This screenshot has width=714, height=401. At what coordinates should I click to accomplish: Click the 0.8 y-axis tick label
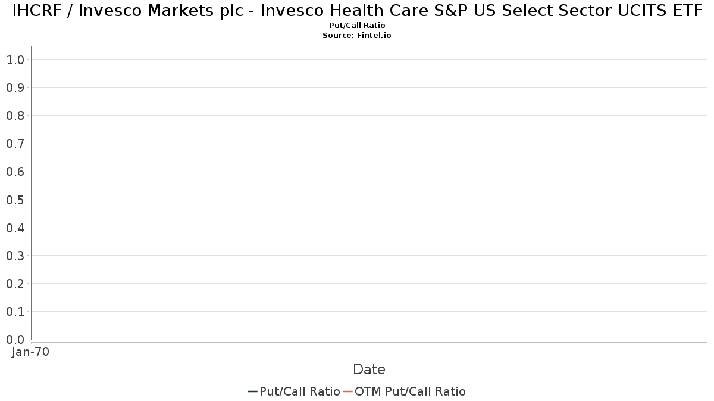(15, 116)
